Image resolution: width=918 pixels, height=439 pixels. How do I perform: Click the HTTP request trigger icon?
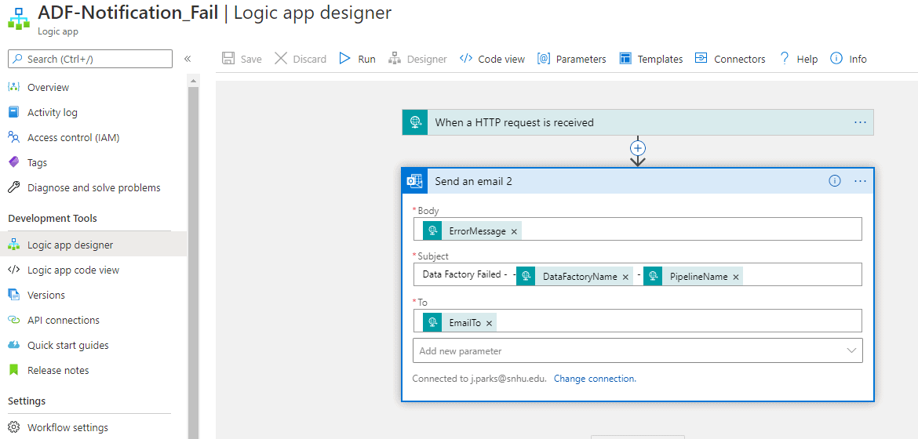[415, 122]
